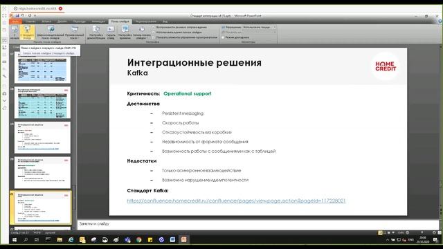Screen dimensions: 443x249
Task: Click the Persistent messaging bullet
Action: click(x=183, y=113)
